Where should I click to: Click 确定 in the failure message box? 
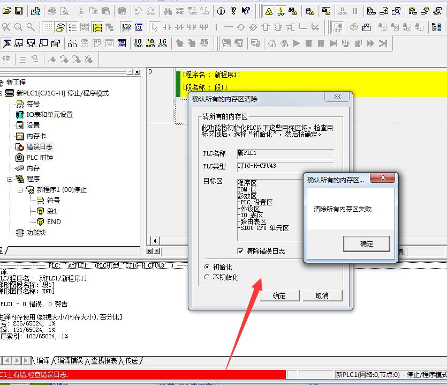367,244
